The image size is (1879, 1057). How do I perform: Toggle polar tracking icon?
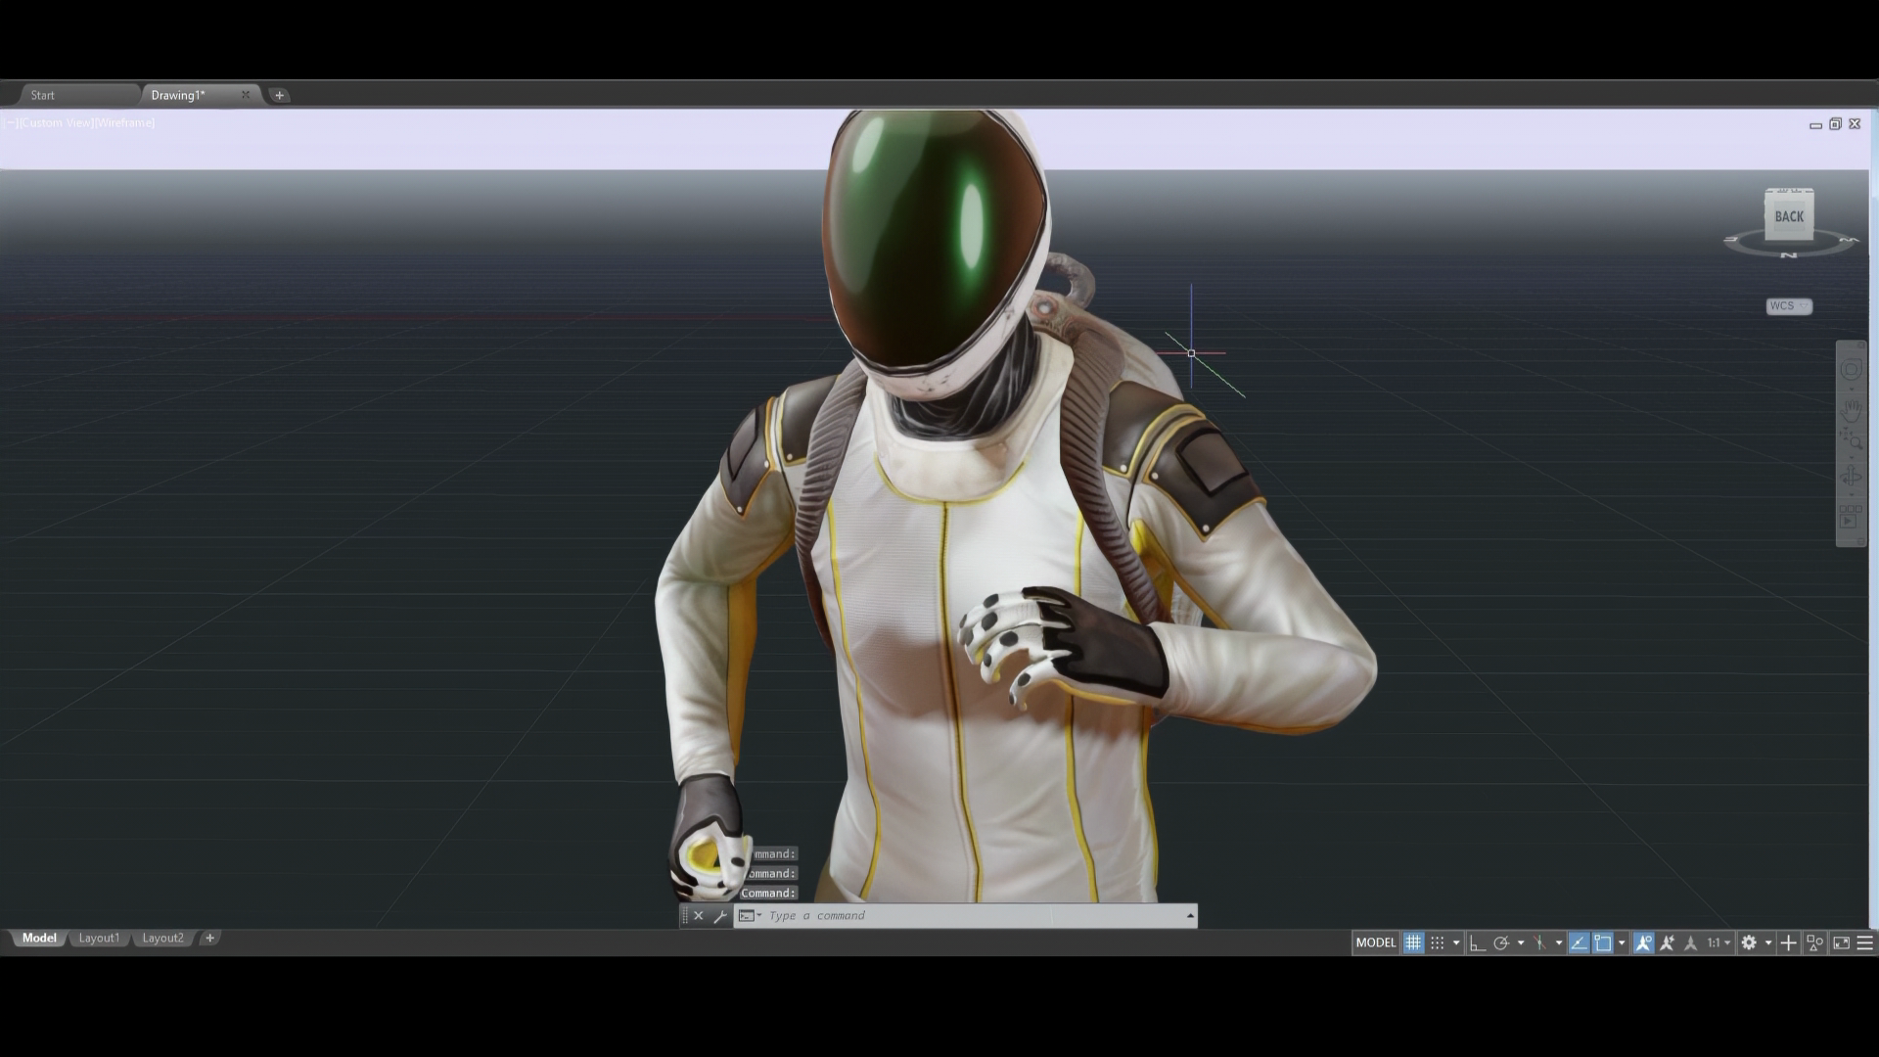point(1501,942)
